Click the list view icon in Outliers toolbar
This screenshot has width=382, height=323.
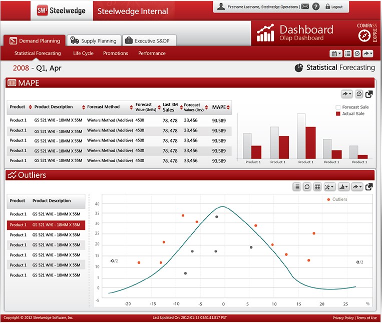pos(297,186)
